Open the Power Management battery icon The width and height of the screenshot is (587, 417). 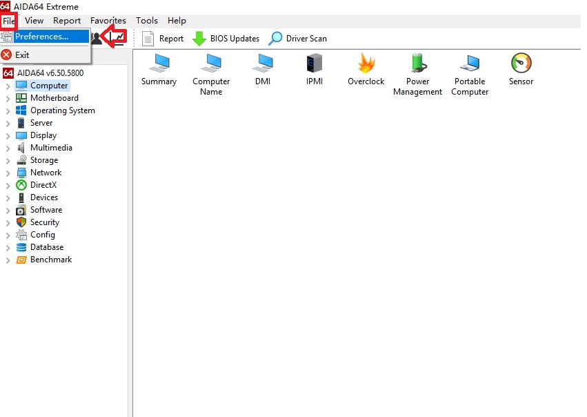(417, 64)
